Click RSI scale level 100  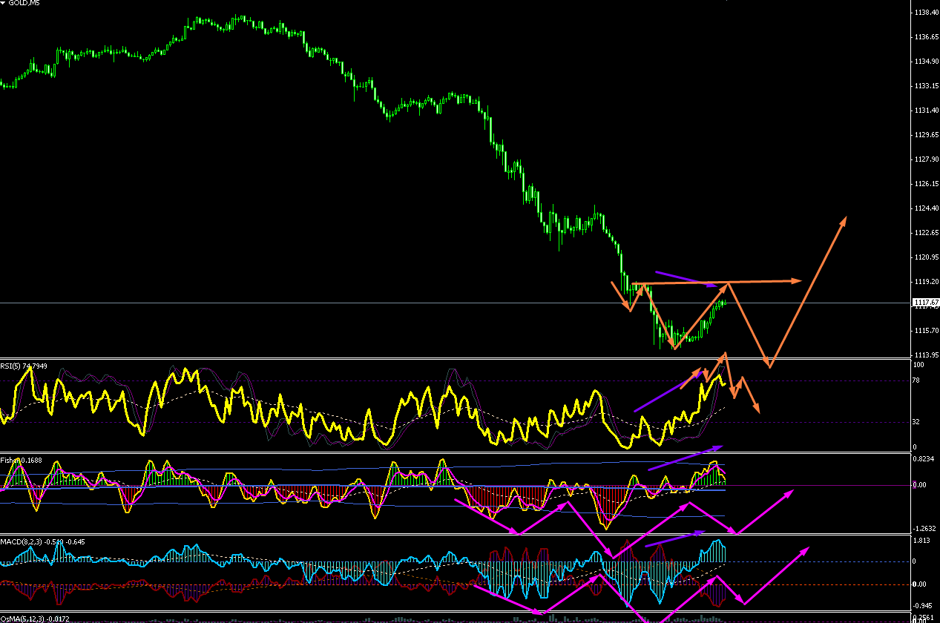pyautogui.click(x=918, y=366)
